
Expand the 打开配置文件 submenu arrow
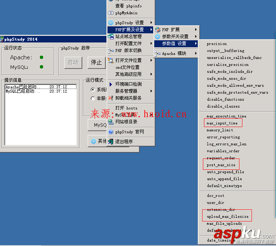tap(151, 43)
